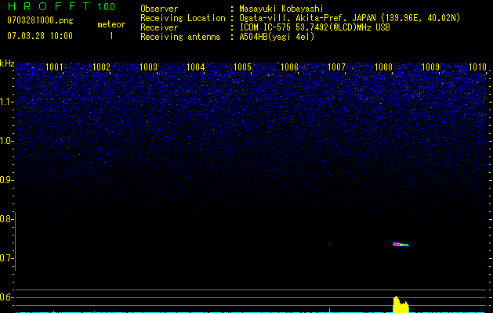493x313 pixels.
Task: Select the 1005 time marker
Action: [242, 67]
